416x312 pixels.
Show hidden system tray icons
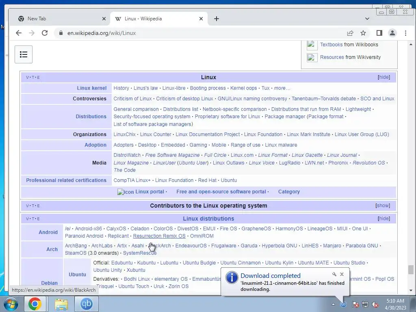[x=333, y=304]
